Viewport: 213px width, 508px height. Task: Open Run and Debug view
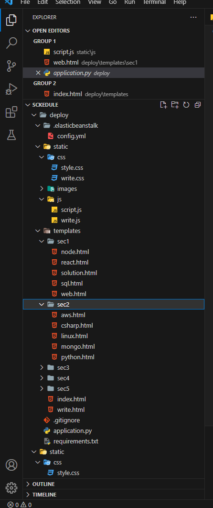coord(11,89)
